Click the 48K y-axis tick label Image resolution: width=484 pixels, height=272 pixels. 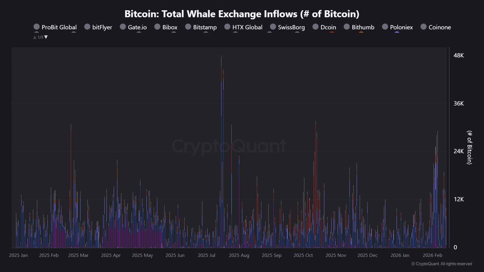point(458,56)
